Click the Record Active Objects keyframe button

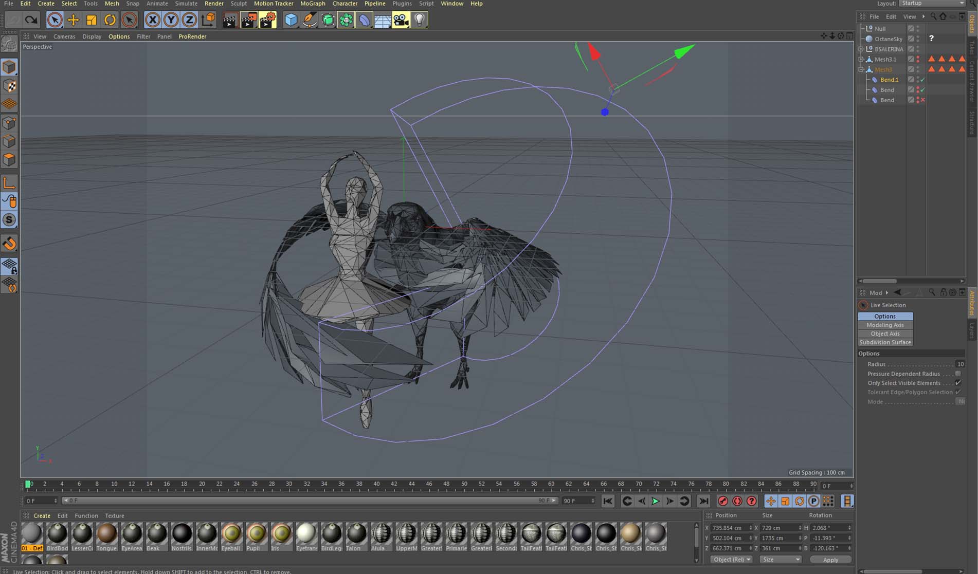[x=723, y=501]
